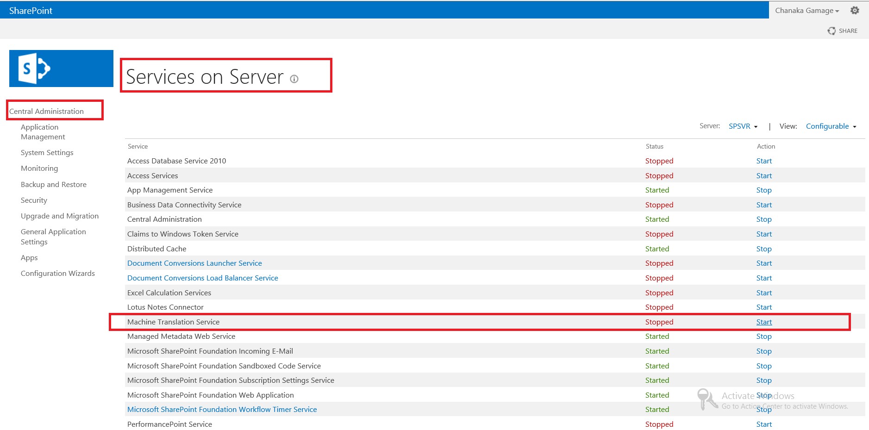
Task: Open Document Conversions Load Balancer Service link
Action: coord(203,278)
